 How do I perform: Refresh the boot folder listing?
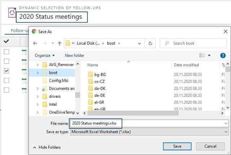(x=150, y=43)
